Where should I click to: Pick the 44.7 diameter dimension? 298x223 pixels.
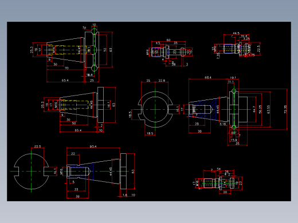254,109
